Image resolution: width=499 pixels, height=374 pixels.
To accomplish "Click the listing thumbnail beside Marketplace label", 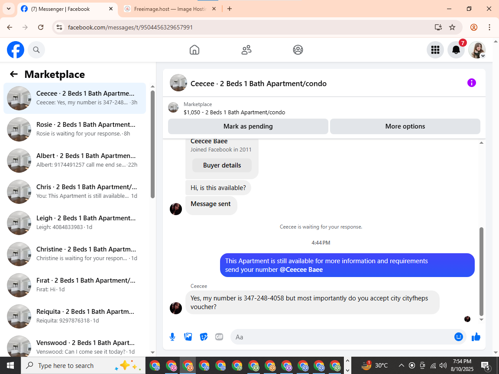I will (173, 107).
